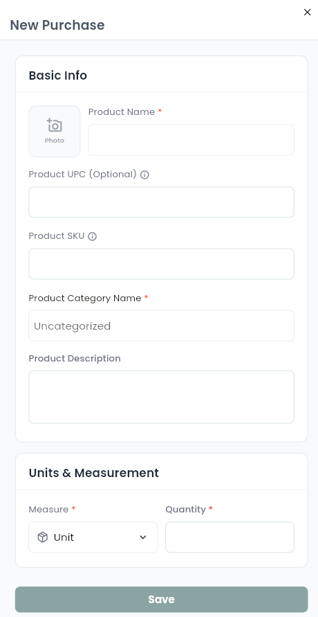Select the Product SKU text box

[x=161, y=264]
